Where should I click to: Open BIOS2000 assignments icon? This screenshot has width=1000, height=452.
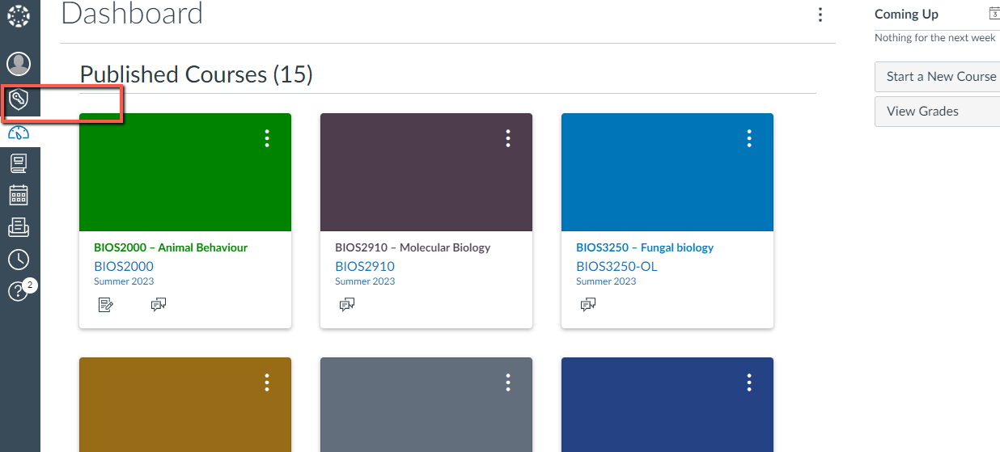[105, 305]
